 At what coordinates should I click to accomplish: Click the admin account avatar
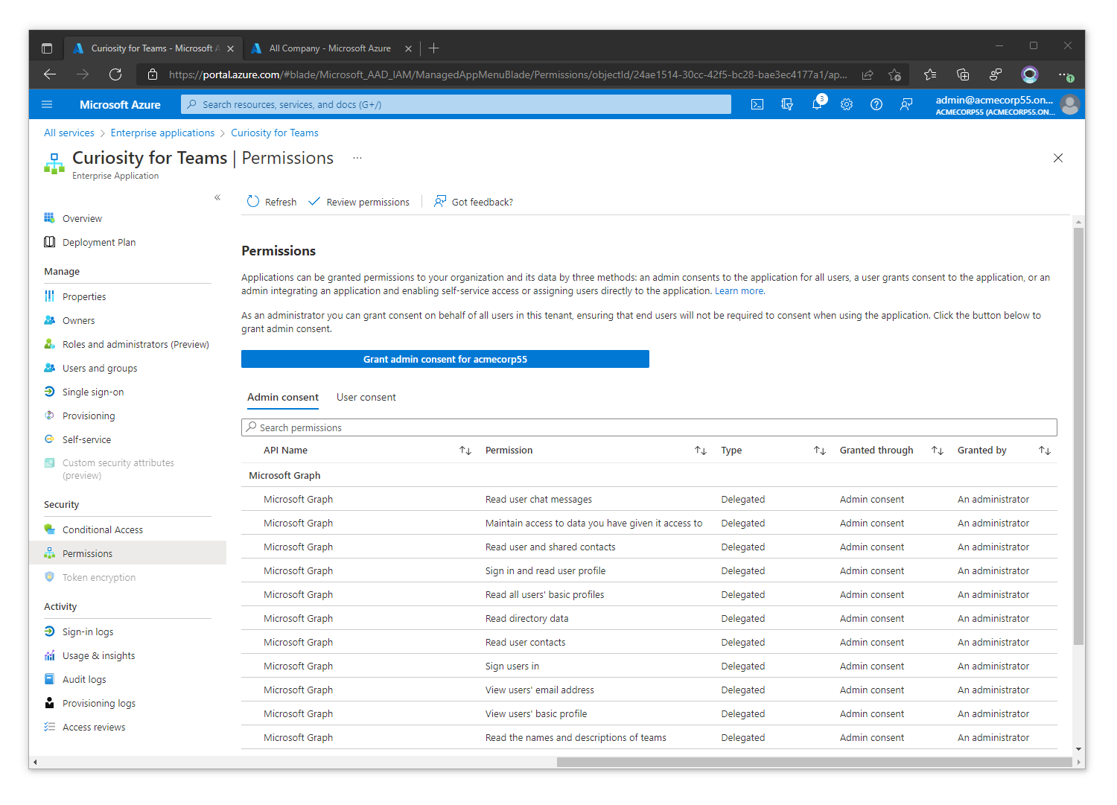[1070, 105]
